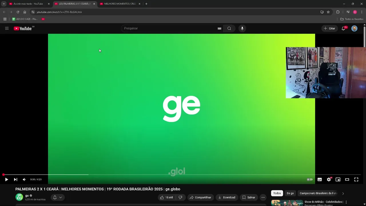Open the YouTube bookmark icon in bookmarks bar
This screenshot has width=366, height=206.
click(x=43, y=19)
